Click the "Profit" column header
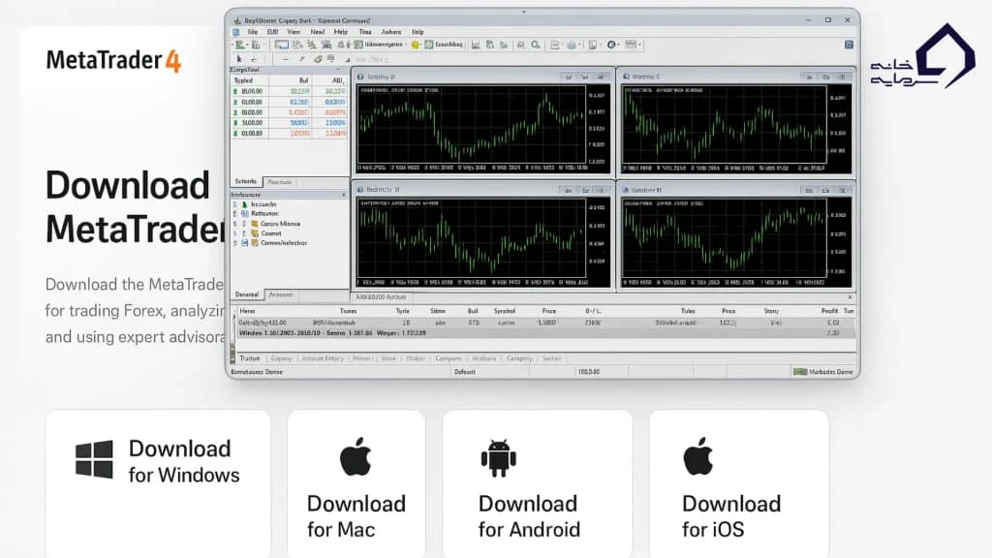The height and width of the screenshot is (558, 992). click(x=829, y=311)
